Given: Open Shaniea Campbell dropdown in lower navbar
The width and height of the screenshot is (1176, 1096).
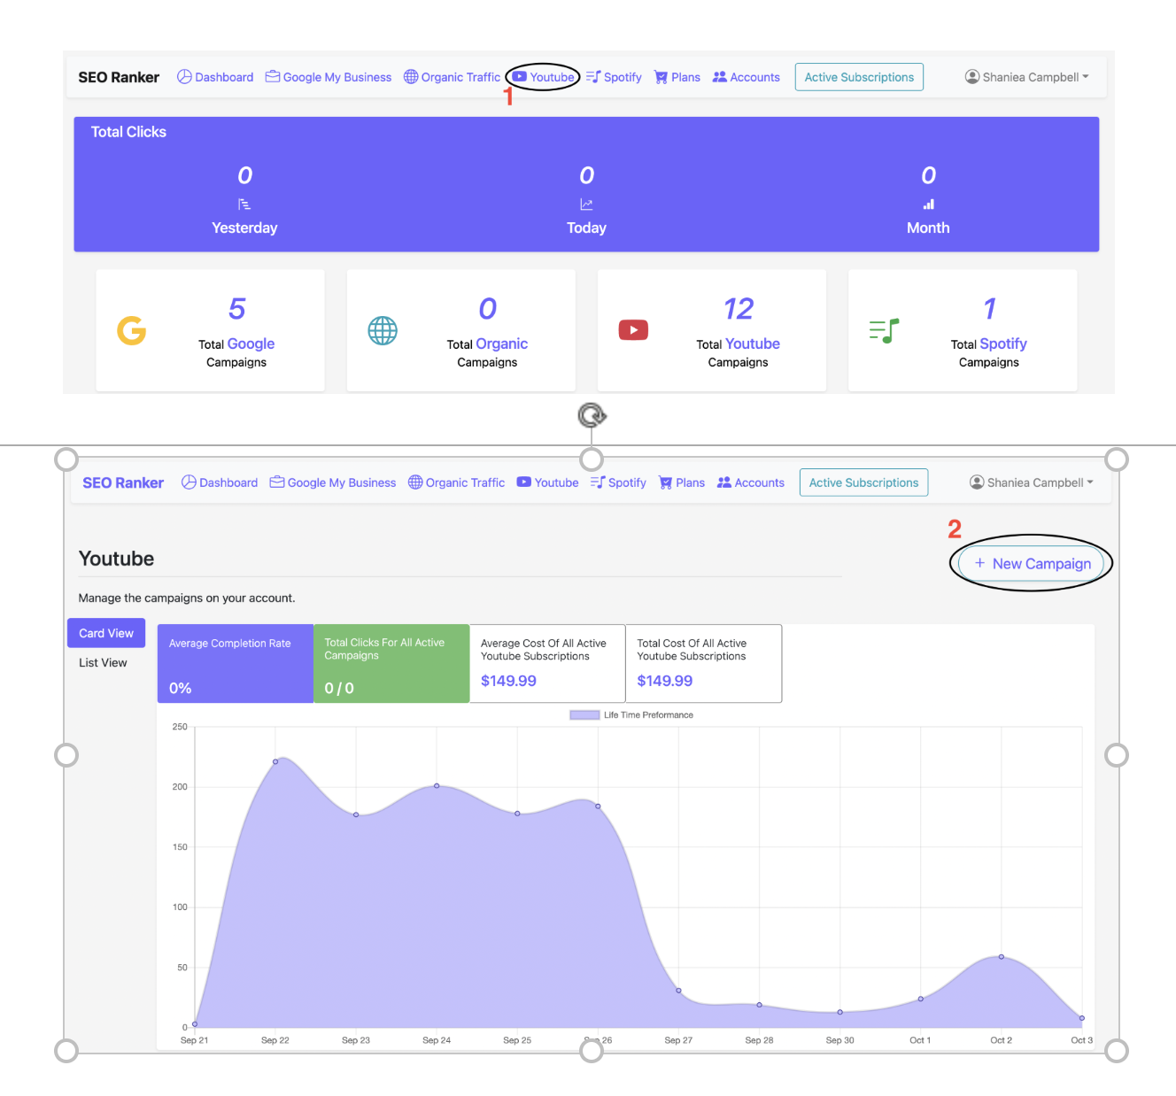Looking at the screenshot, I should (x=1032, y=482).
